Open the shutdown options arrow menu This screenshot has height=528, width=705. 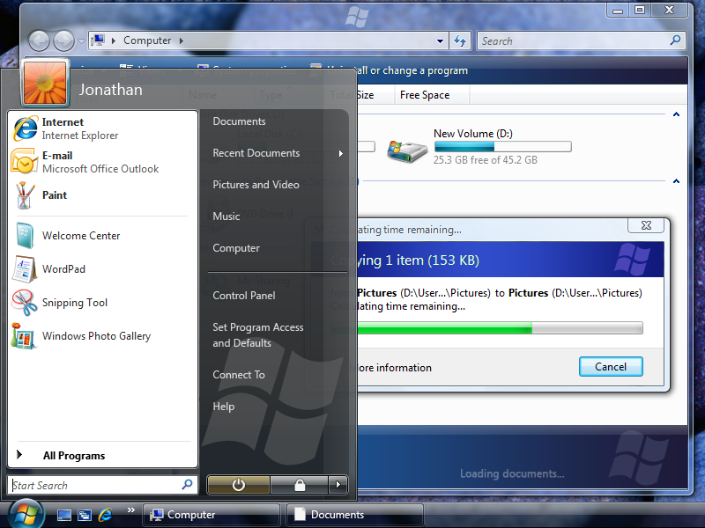tap(338, 485)
